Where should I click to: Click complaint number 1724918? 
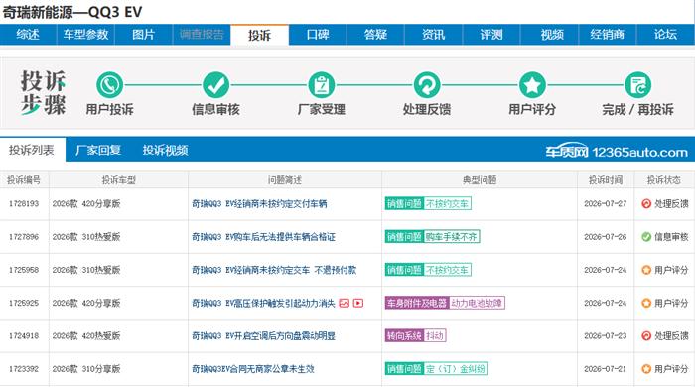coord(24,335)
